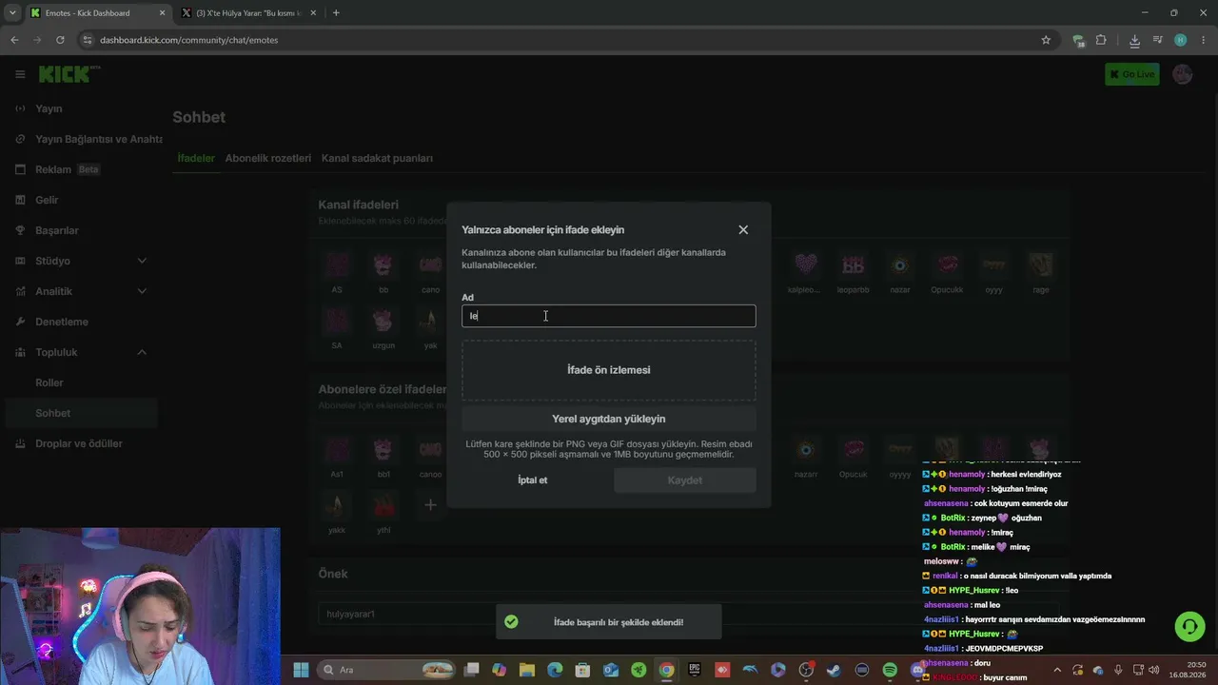The height and width of the screenshot is (685, 1218).
Task: Cancel with the İptal et button
Action: point(533,480)
